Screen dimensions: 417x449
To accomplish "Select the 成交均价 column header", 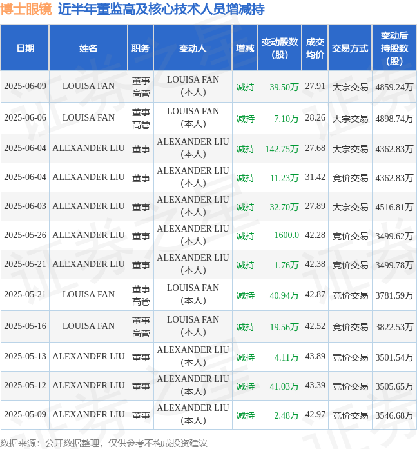I will [315, 48].
